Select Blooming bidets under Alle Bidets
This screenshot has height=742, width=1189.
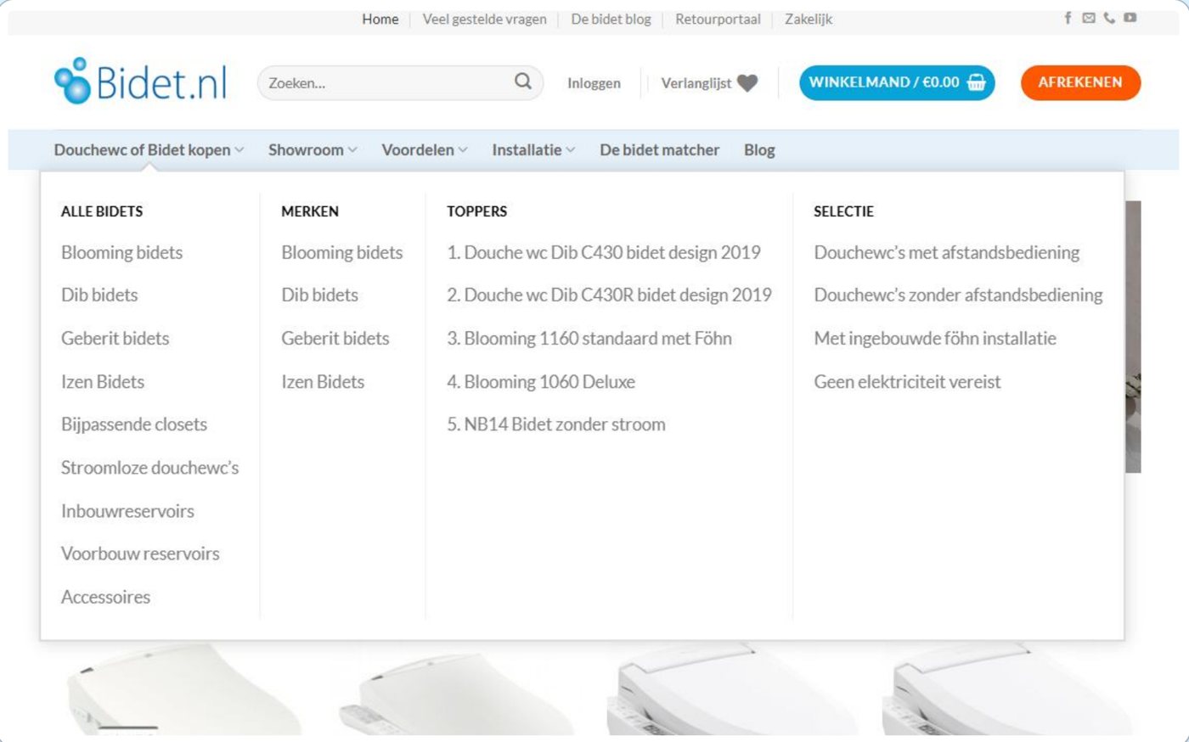coord(122,253)
